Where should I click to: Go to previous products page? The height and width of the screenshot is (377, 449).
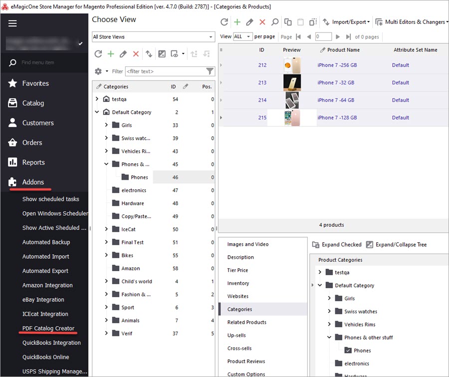coord(309,36)
